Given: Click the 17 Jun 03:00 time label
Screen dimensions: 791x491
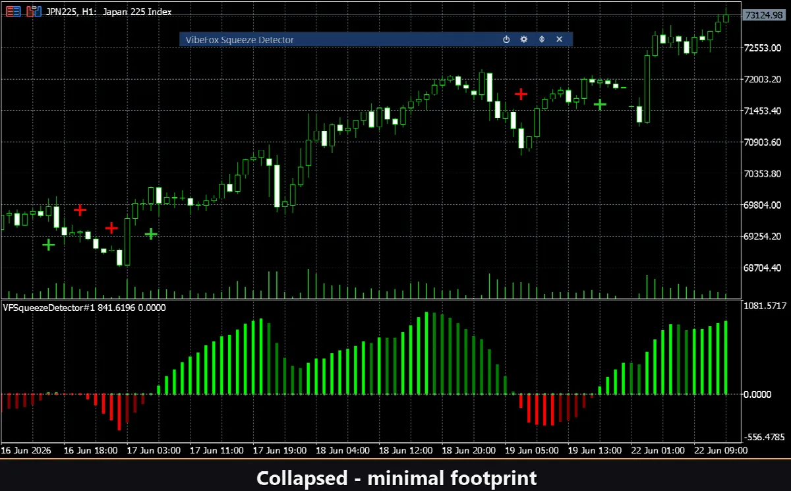Looking at the screenshot, I should click(154, 451).
